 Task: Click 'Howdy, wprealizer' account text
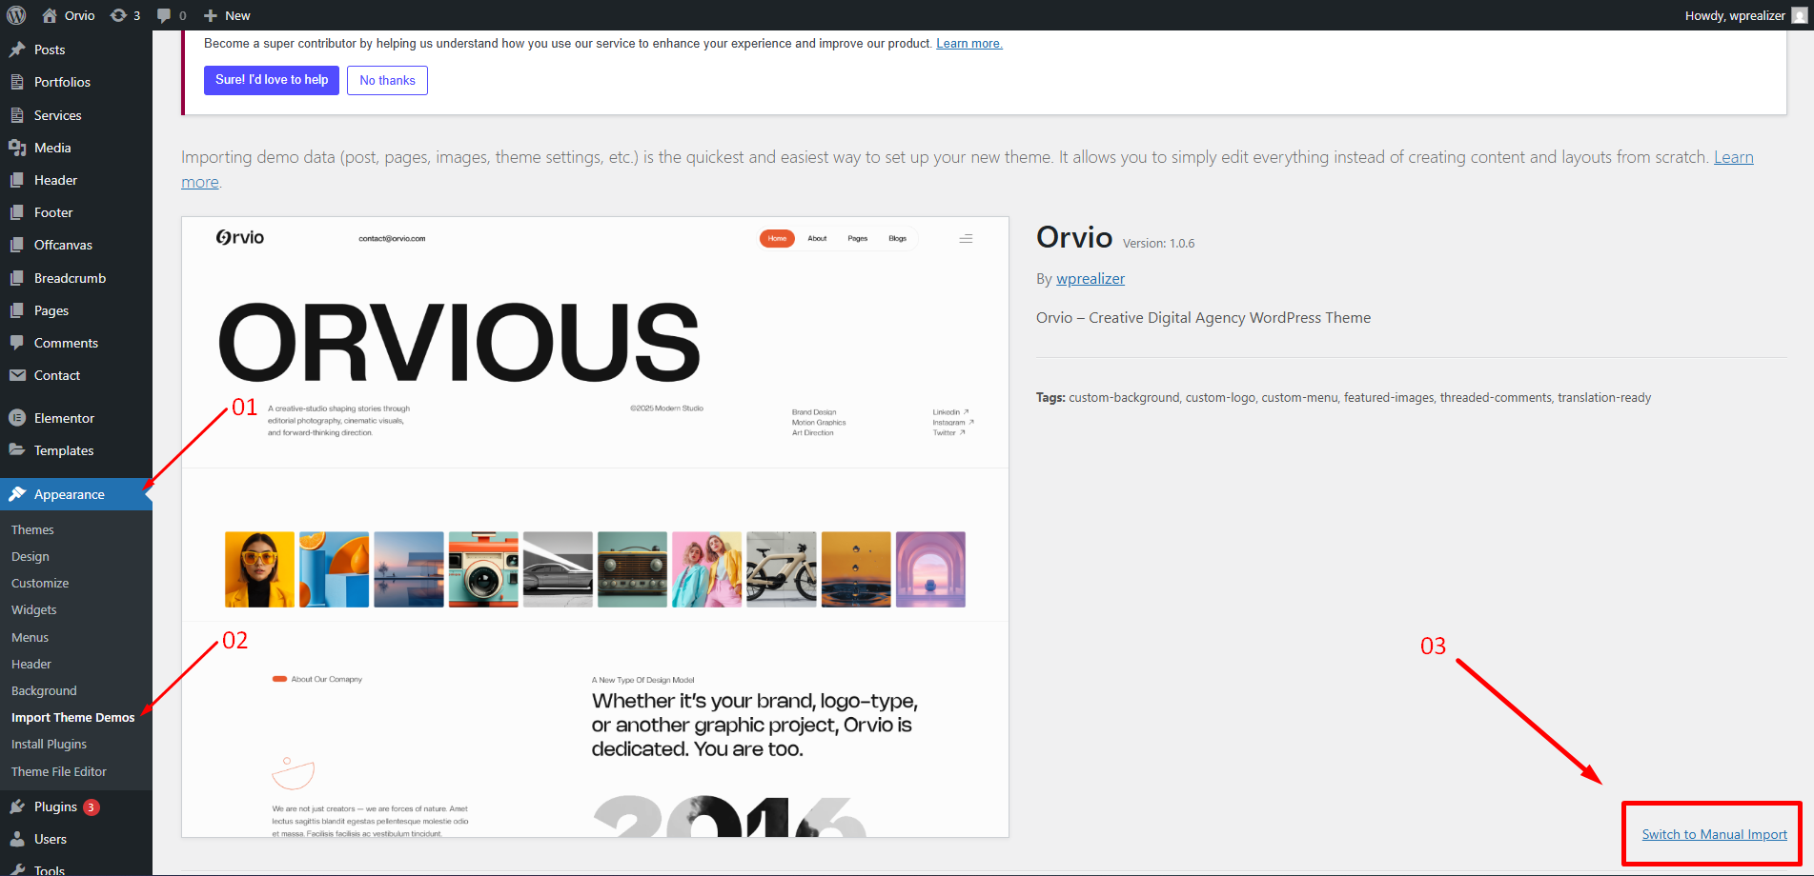[1735, 15]
